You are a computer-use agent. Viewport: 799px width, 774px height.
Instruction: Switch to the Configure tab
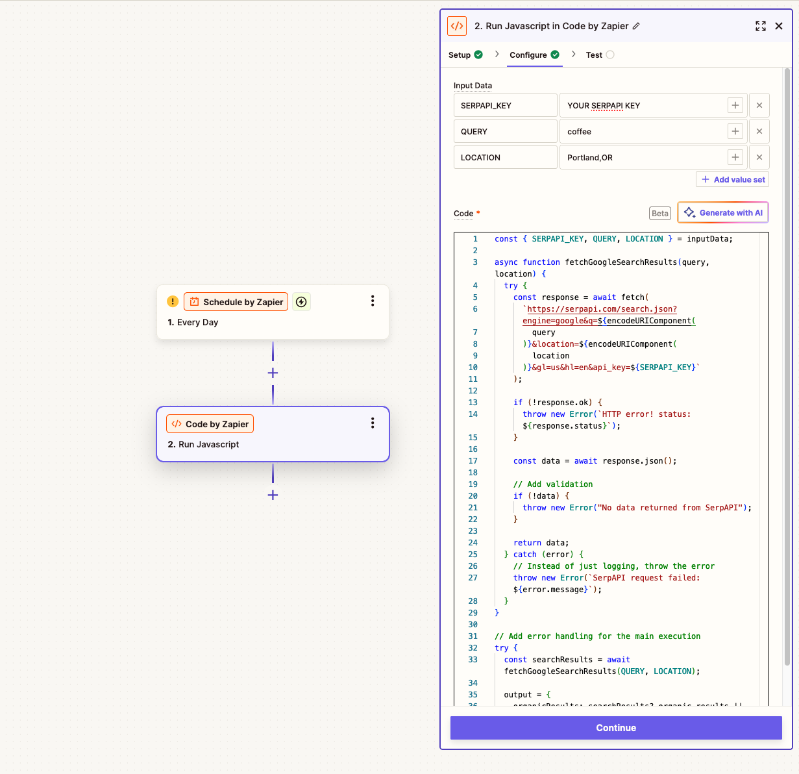[528, 55]
